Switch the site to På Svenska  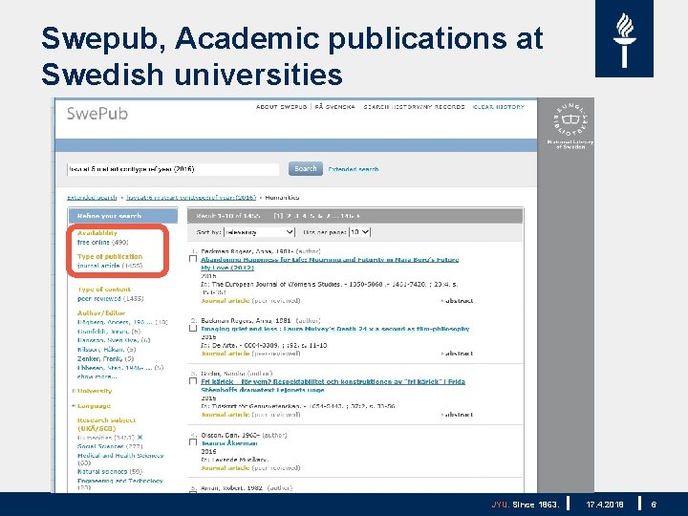[x=334, y=107]
